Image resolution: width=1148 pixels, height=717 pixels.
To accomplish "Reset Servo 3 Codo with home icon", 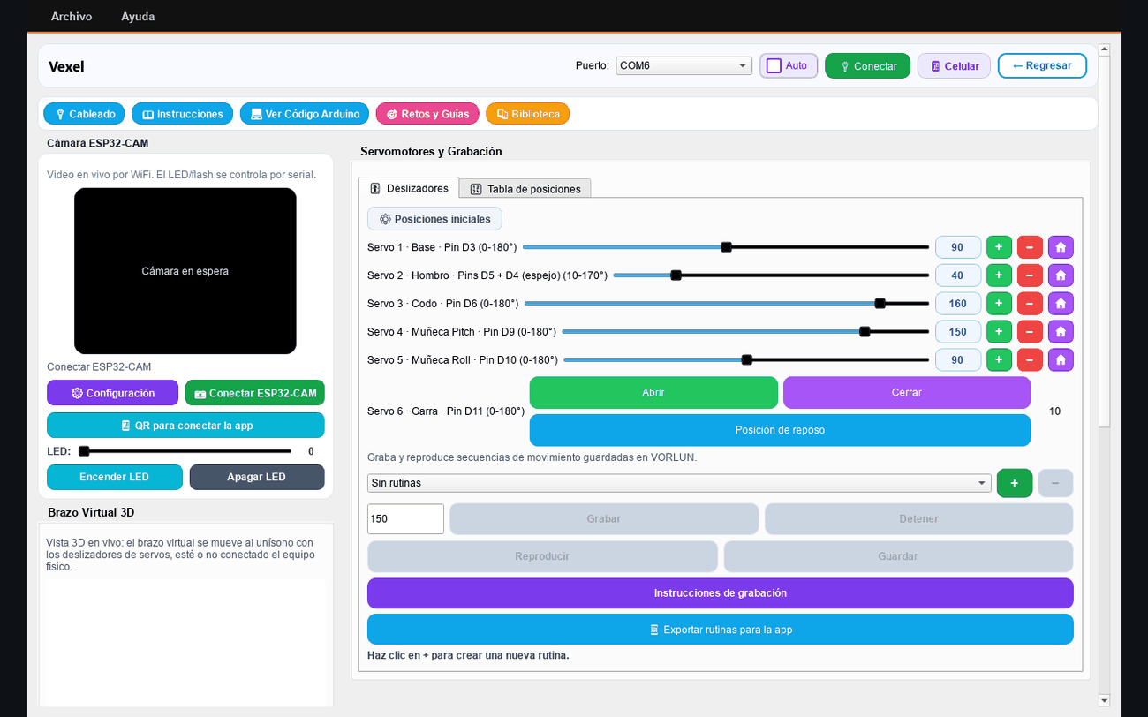I will [1061, 304].
